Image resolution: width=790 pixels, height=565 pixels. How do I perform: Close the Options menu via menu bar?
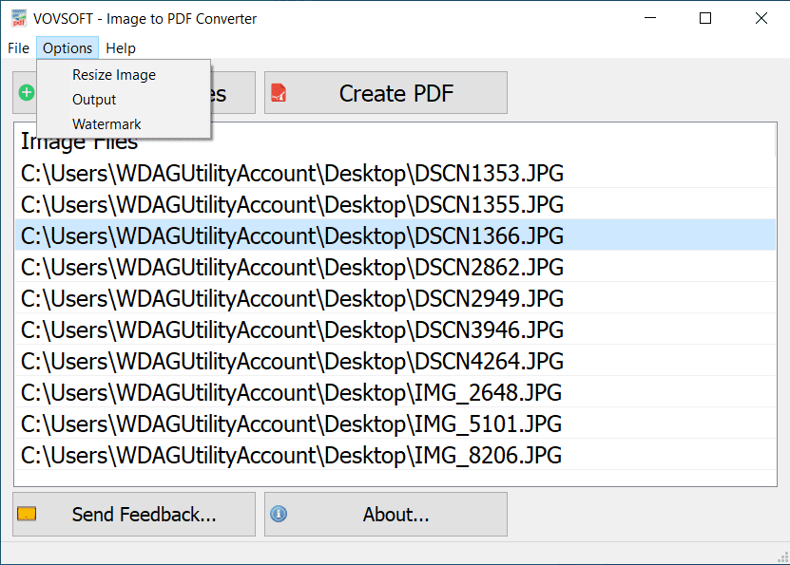67,48
